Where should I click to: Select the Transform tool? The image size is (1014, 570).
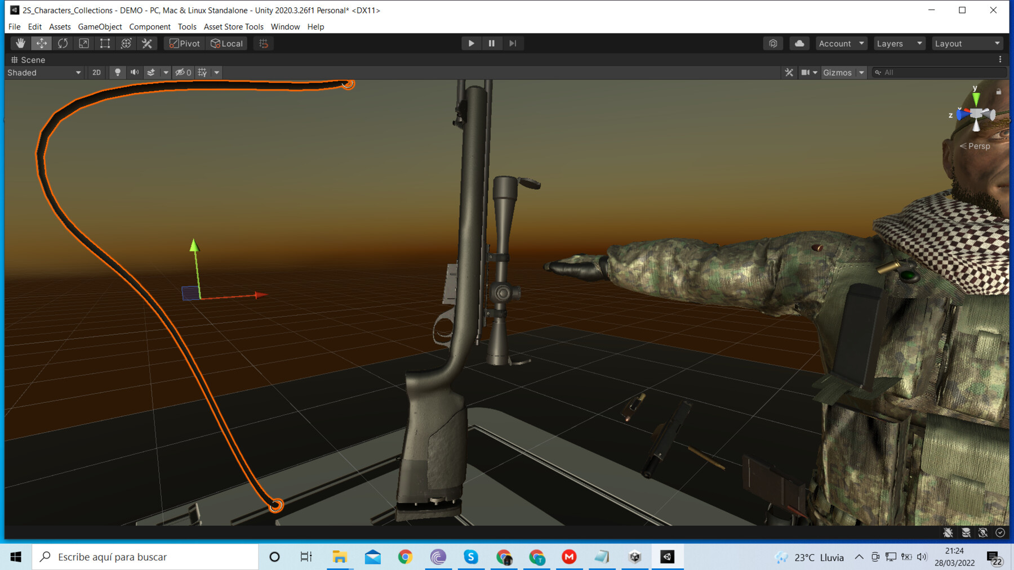126,43
